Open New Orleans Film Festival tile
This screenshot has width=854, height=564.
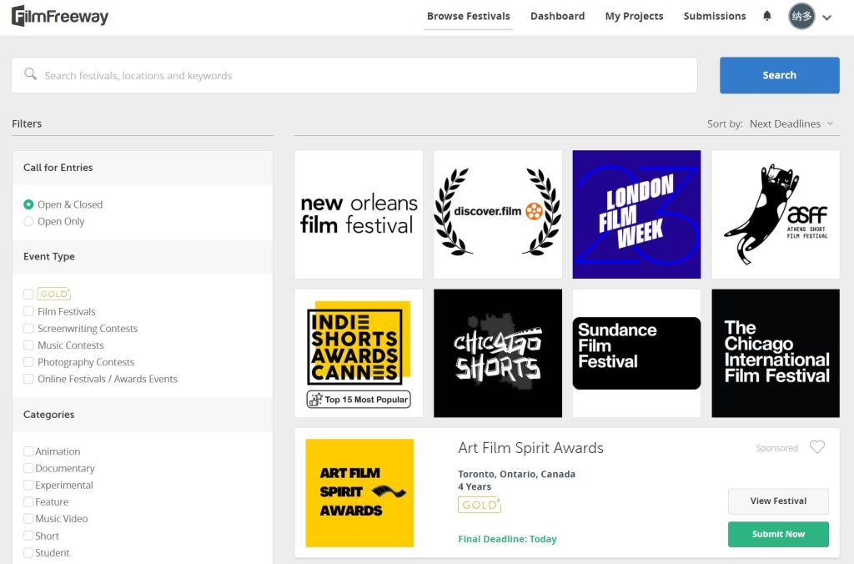coord(359,214)
